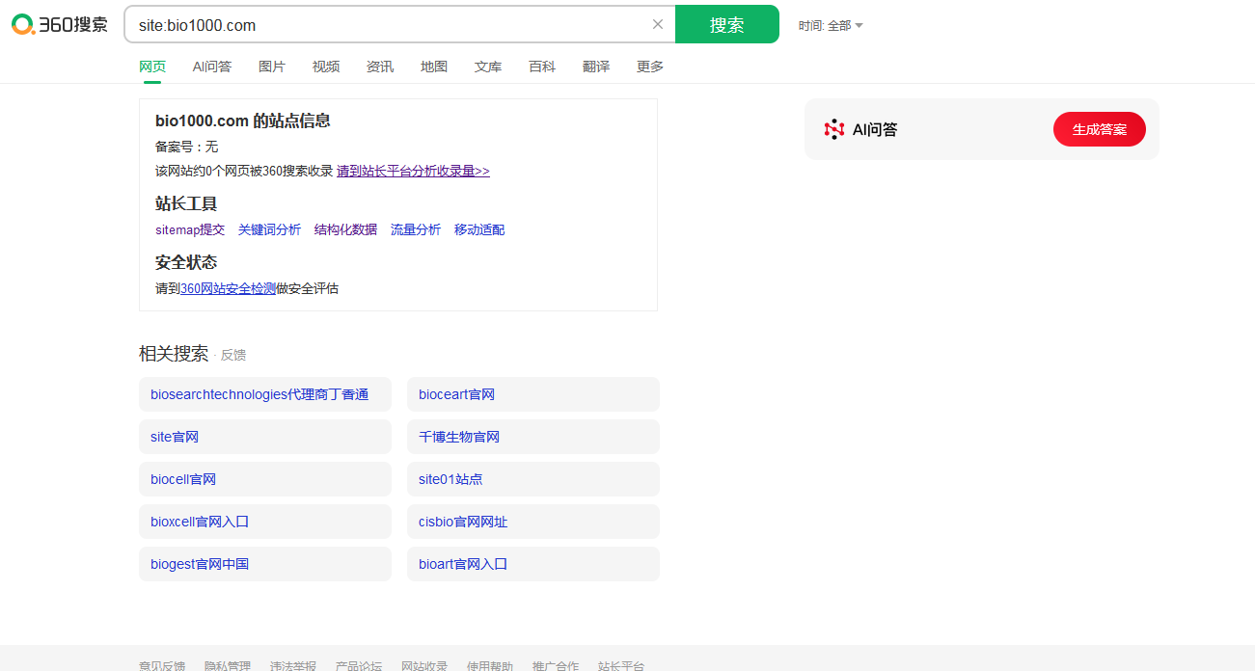Expand the 更多 tab menu
Viewport: 1255px width, 671px height.
coord(650,67)
